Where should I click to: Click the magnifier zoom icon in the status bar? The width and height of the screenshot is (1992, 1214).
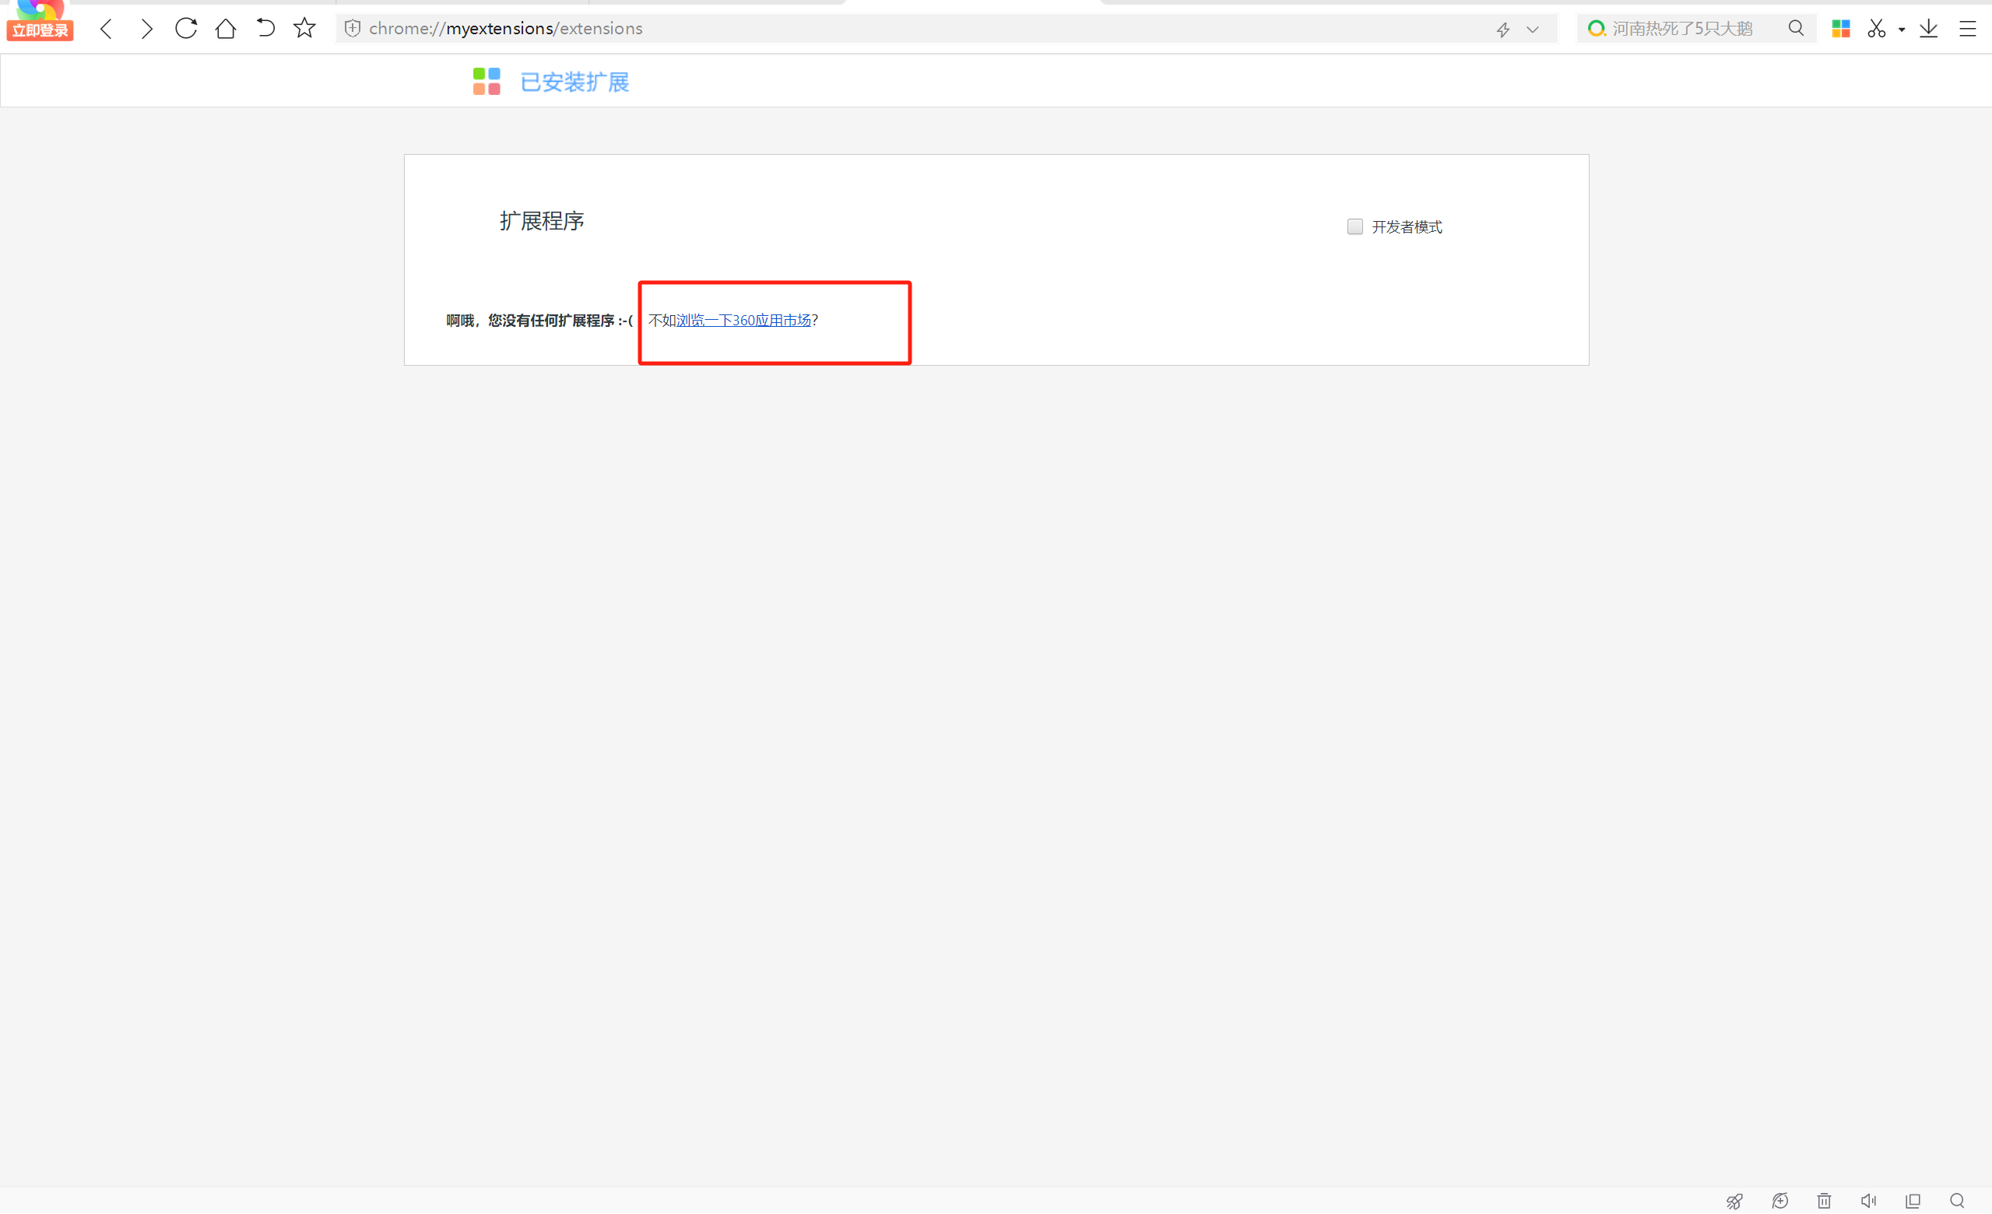[1956, 1201]
